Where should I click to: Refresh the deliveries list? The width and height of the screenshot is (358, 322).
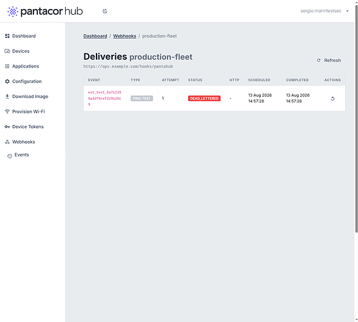pos(329,61)
